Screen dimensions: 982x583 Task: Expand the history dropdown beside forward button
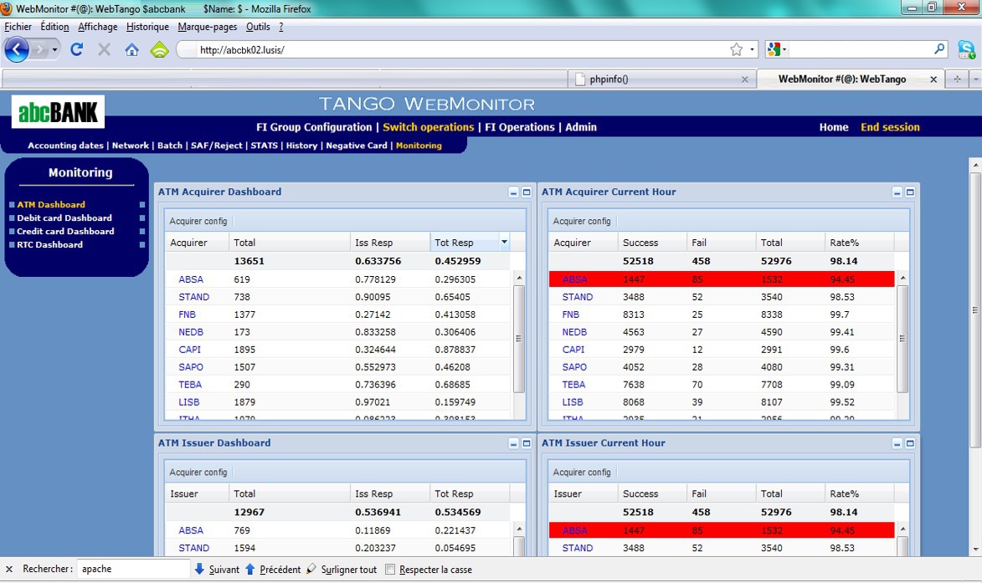point(55,50)
